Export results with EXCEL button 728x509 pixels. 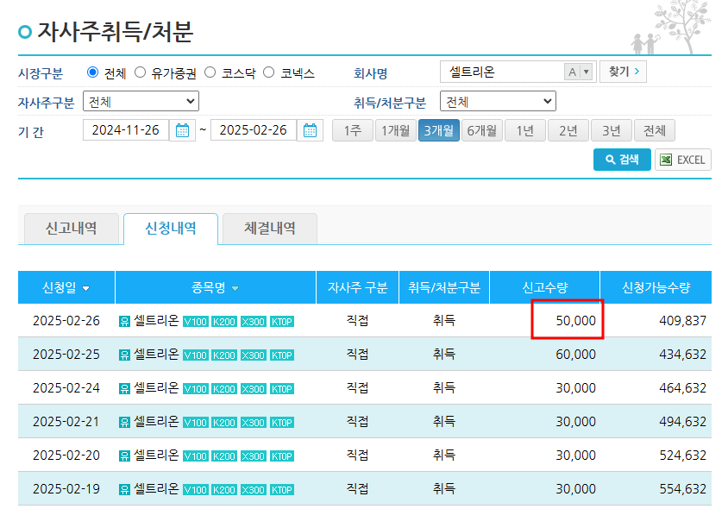(683, 160)
